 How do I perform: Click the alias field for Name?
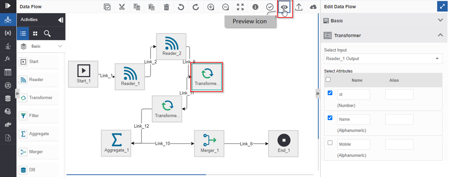(x=399, y=119)
